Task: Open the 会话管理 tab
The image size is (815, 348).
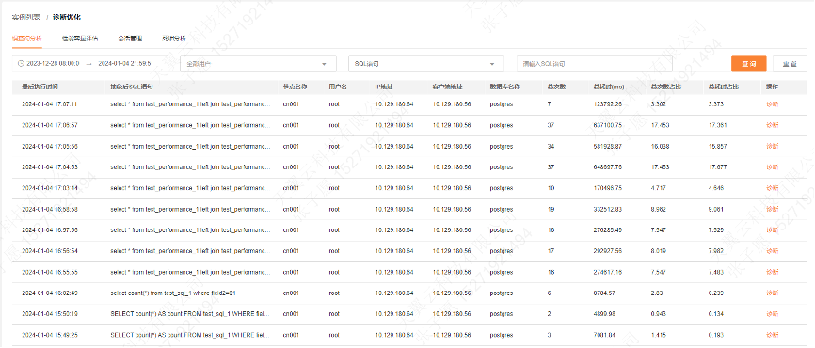Action: coord(130,39)
